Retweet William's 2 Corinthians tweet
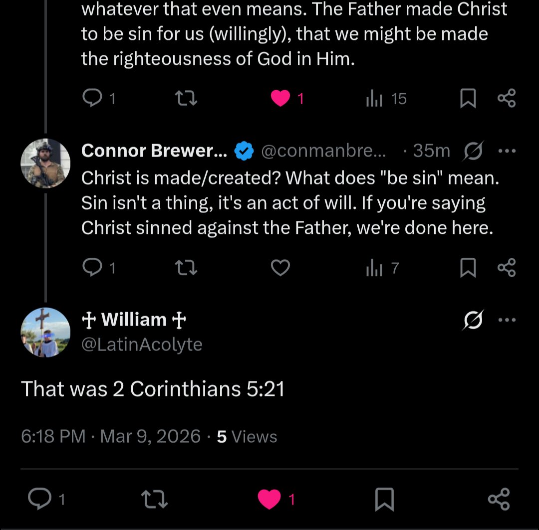Image resolution: width=539 pixels, height=530 pixels. (x=154, y=499)
